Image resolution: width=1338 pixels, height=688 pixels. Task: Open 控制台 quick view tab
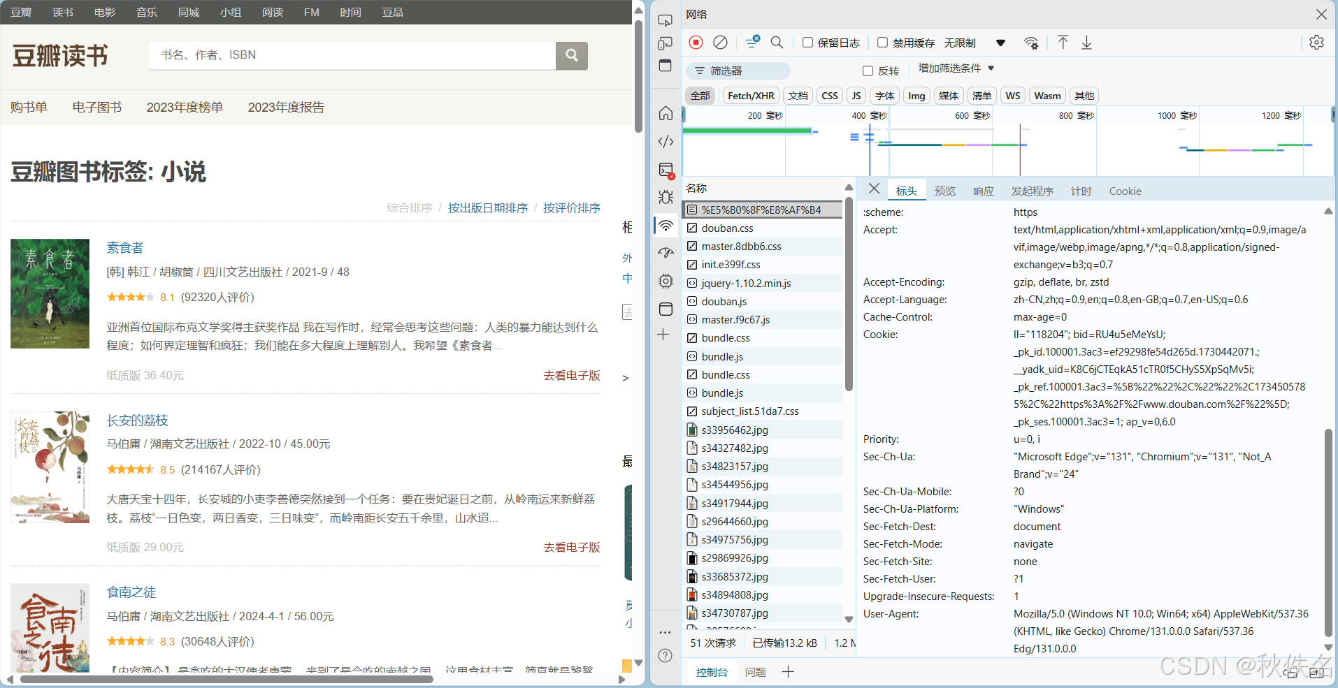712,672
